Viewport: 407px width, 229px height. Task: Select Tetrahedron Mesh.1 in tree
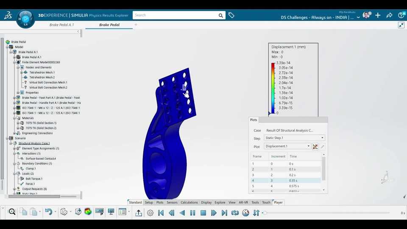click(x=42, y=73)
